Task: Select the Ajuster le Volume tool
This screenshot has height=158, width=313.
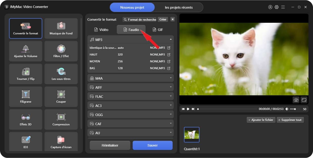Action: (25, 51)
